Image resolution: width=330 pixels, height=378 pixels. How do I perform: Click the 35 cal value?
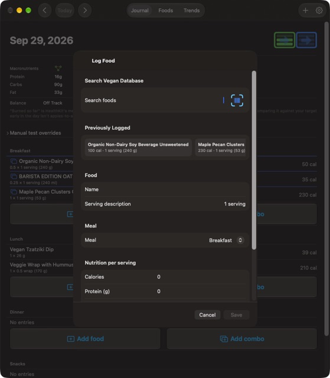[x=309, y=180]
